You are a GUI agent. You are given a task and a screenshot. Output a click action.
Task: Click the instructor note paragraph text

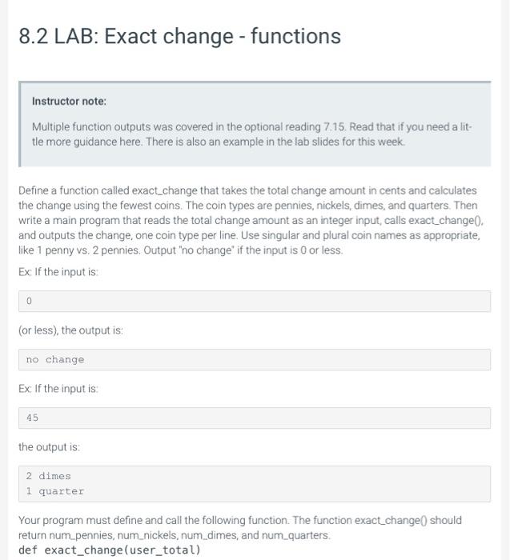252,134
